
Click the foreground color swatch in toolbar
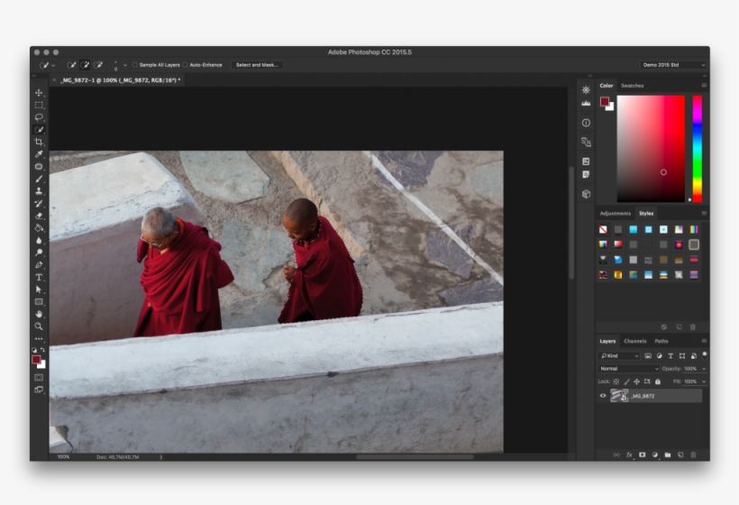pos(37,359)
